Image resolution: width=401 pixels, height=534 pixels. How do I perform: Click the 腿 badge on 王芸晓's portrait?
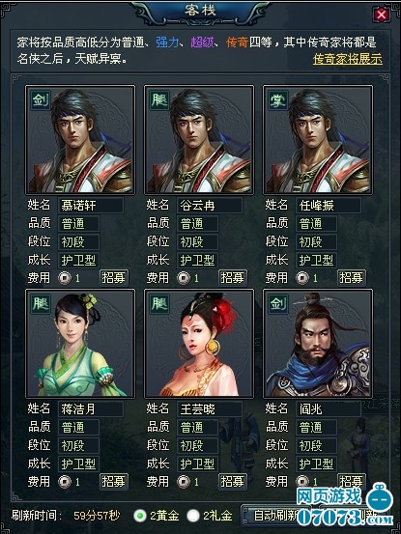point(159,304)
